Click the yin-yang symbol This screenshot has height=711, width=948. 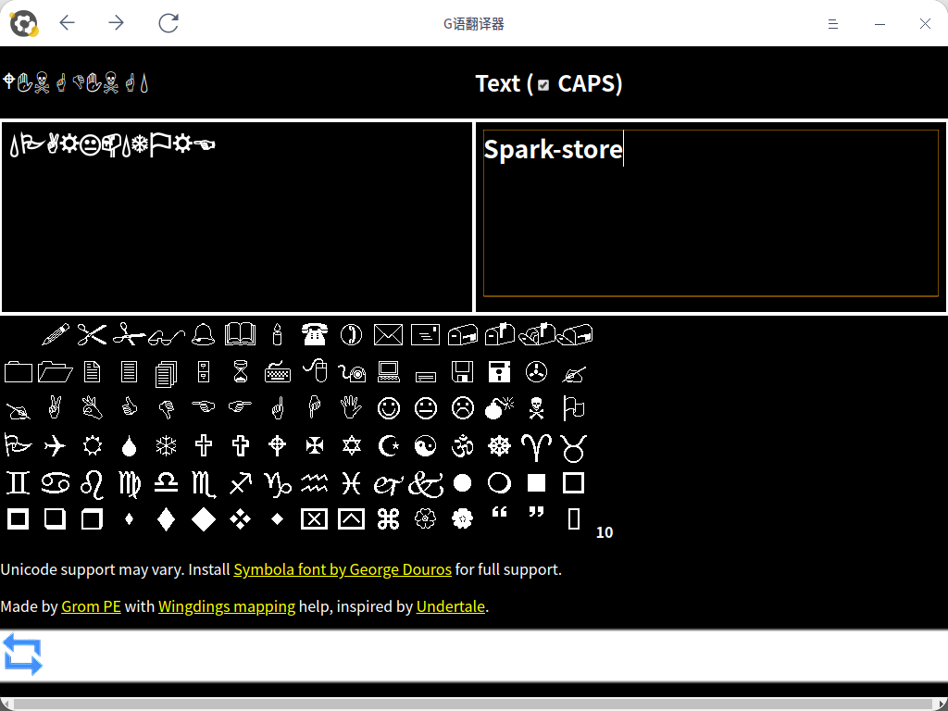coord(425,446)
